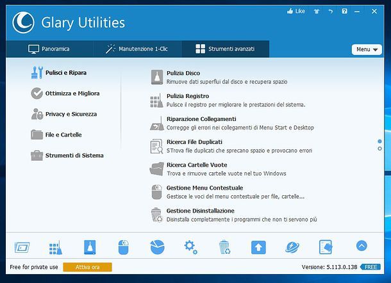
Task: Click the Pulizia Disco broom icon
Action: click(x=157, y=77)
